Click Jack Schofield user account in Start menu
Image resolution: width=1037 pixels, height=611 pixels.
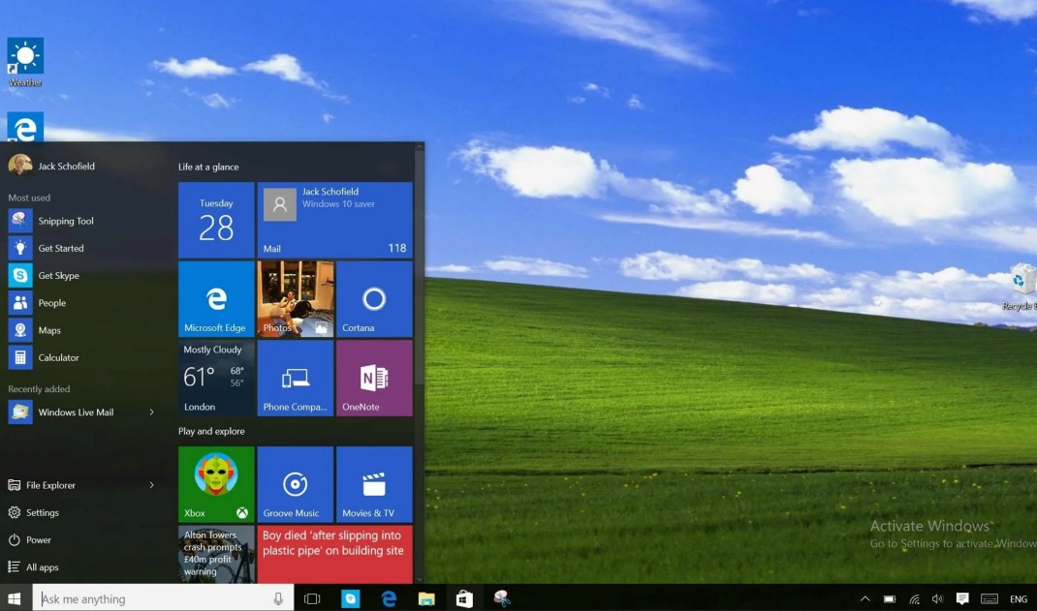coord(51,166)
